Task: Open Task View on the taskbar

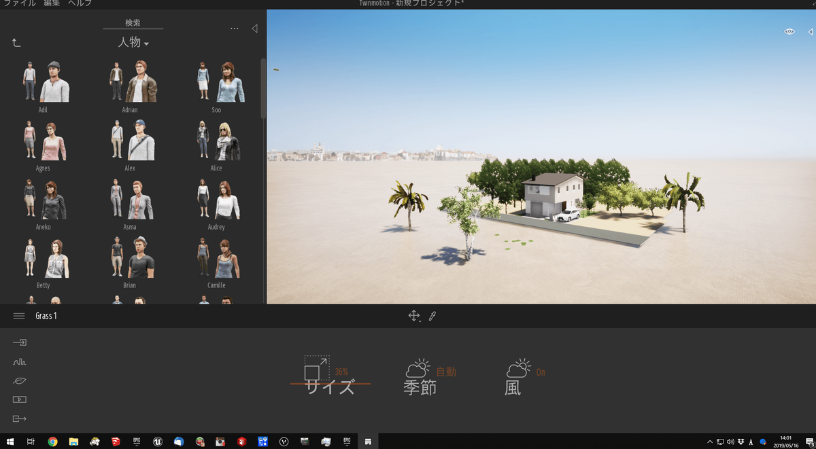Action: tap(31, 442)
